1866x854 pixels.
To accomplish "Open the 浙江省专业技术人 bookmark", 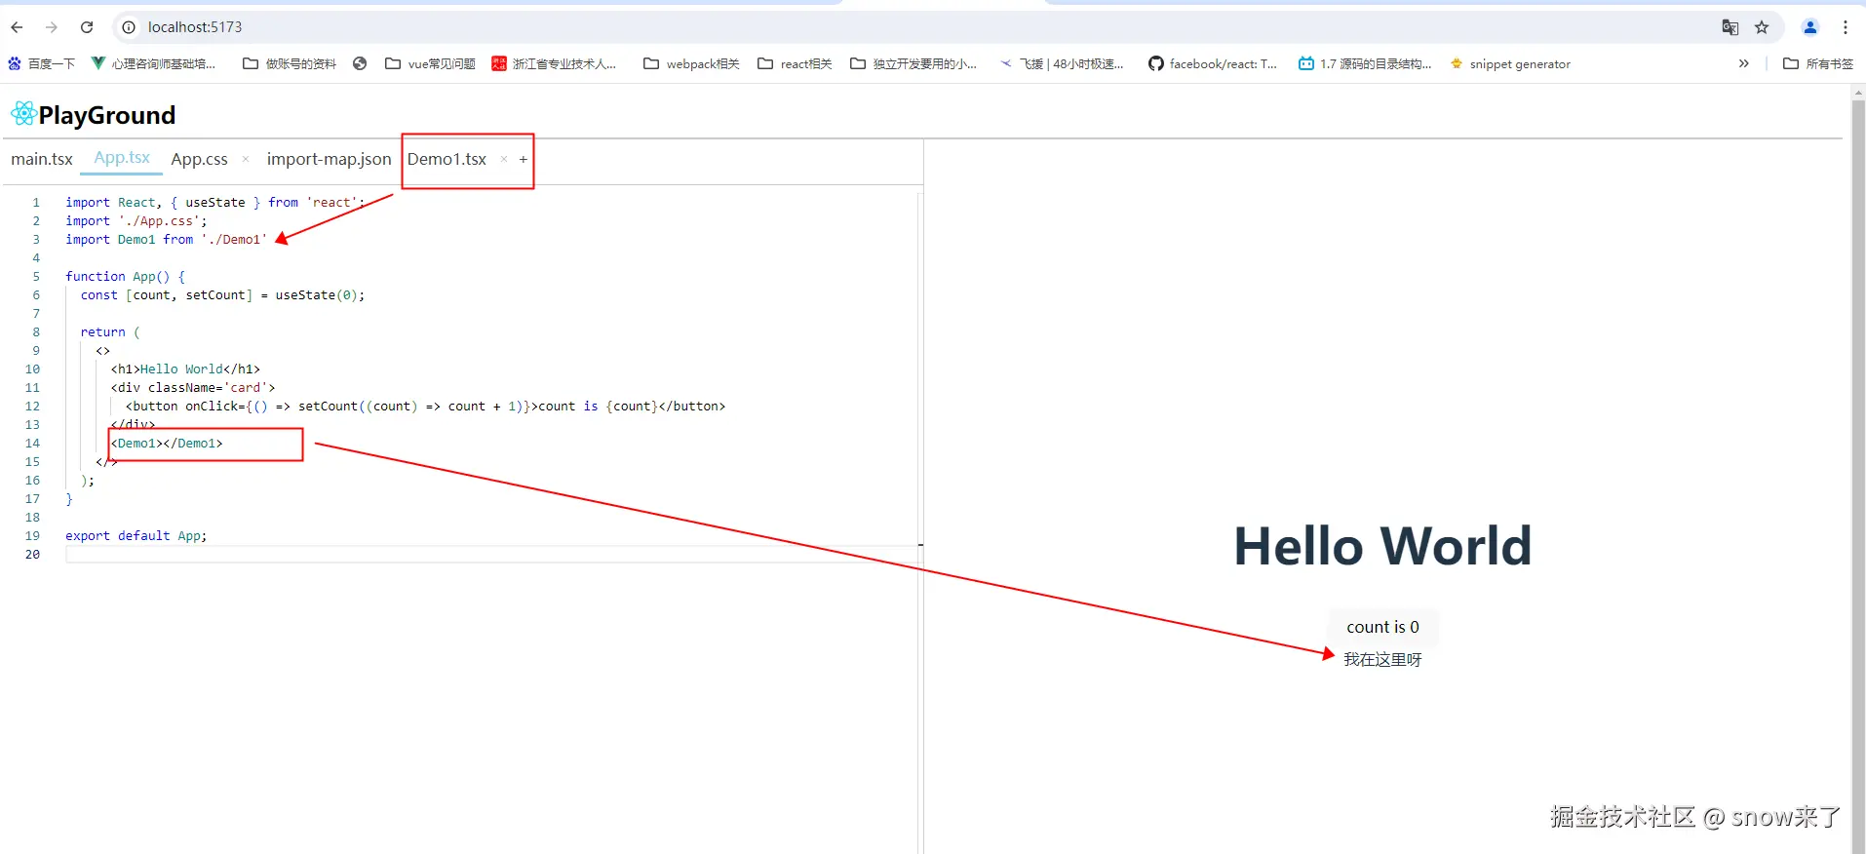I will (554, 63).
